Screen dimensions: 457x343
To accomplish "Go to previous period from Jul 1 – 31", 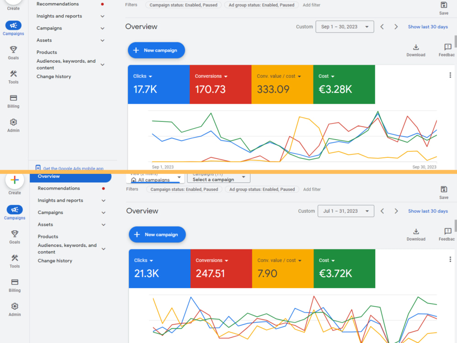I will (x=382, y=211).
